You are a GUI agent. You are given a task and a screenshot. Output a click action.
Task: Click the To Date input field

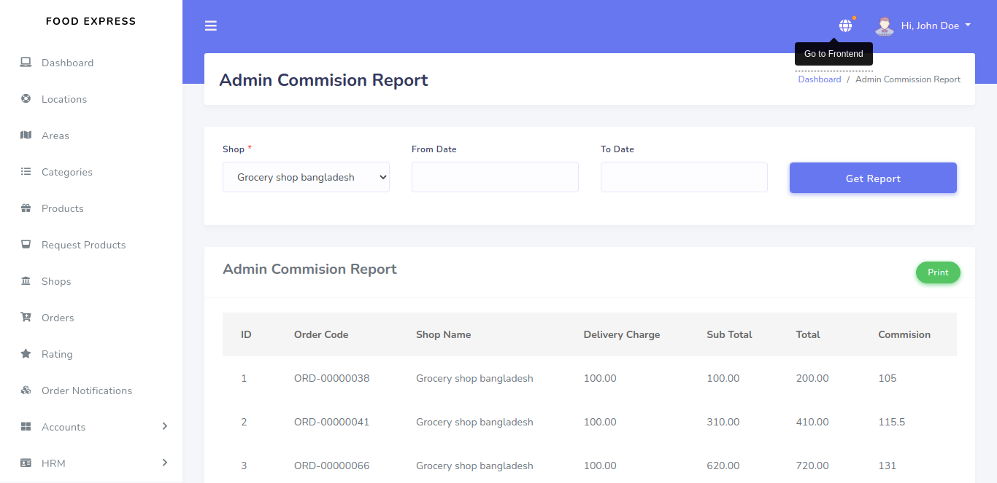[684, 177]
